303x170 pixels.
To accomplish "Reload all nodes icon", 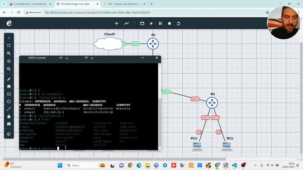I will [x=178, y=23].
